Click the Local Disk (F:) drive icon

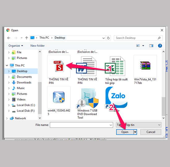pyautogui.click(x=14, y=111)
